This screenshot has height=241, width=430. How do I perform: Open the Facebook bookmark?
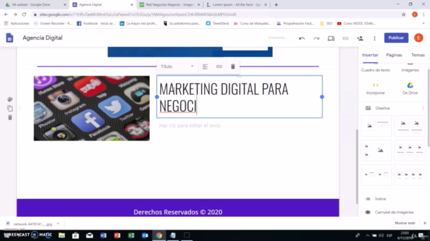point(95,23)
